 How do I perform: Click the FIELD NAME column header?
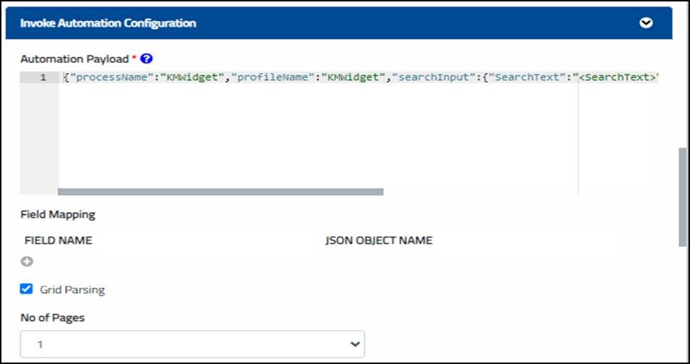(x=59, y=240)
